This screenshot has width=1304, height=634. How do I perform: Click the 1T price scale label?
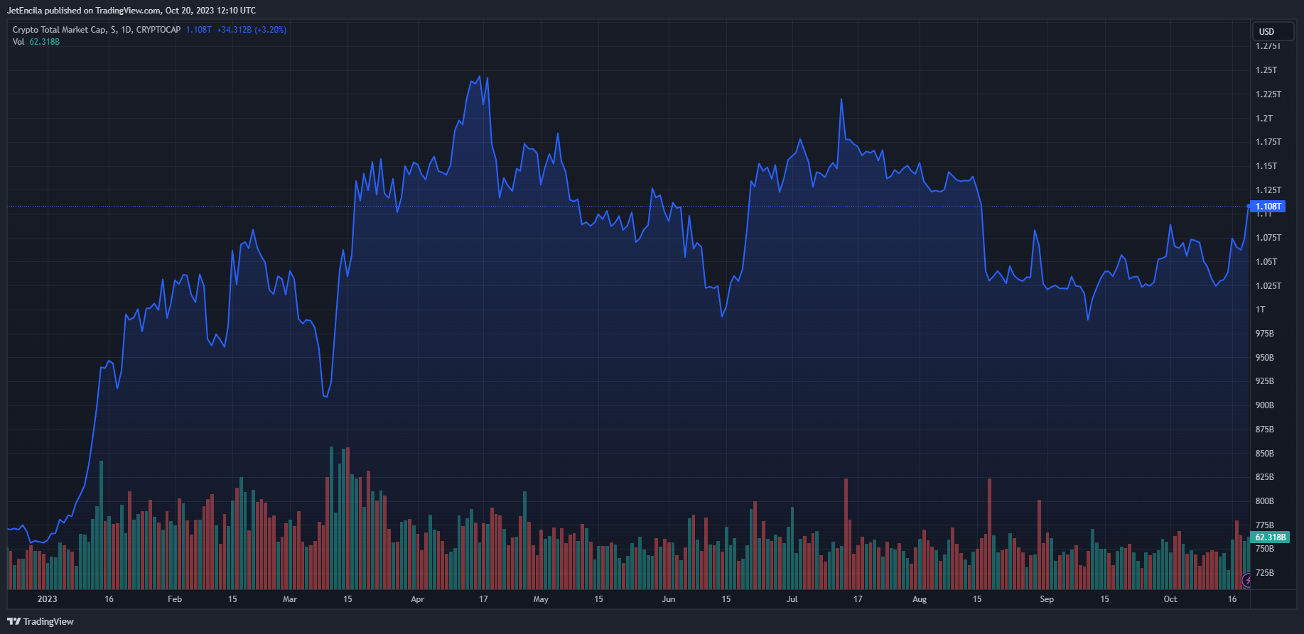point(1261,310)
